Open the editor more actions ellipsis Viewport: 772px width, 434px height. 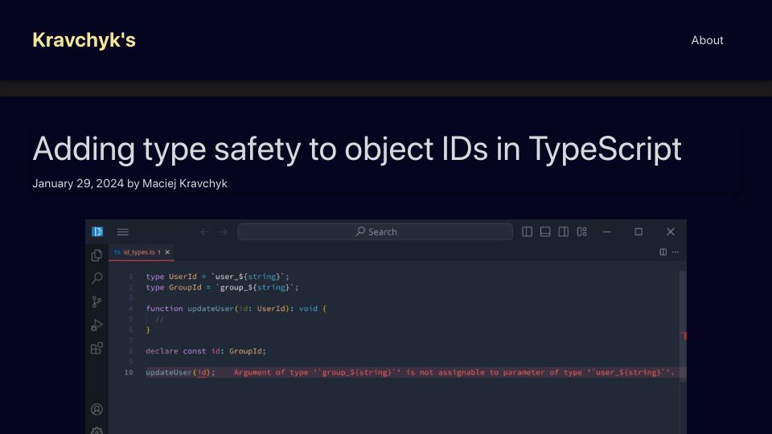tap(675, 252)
